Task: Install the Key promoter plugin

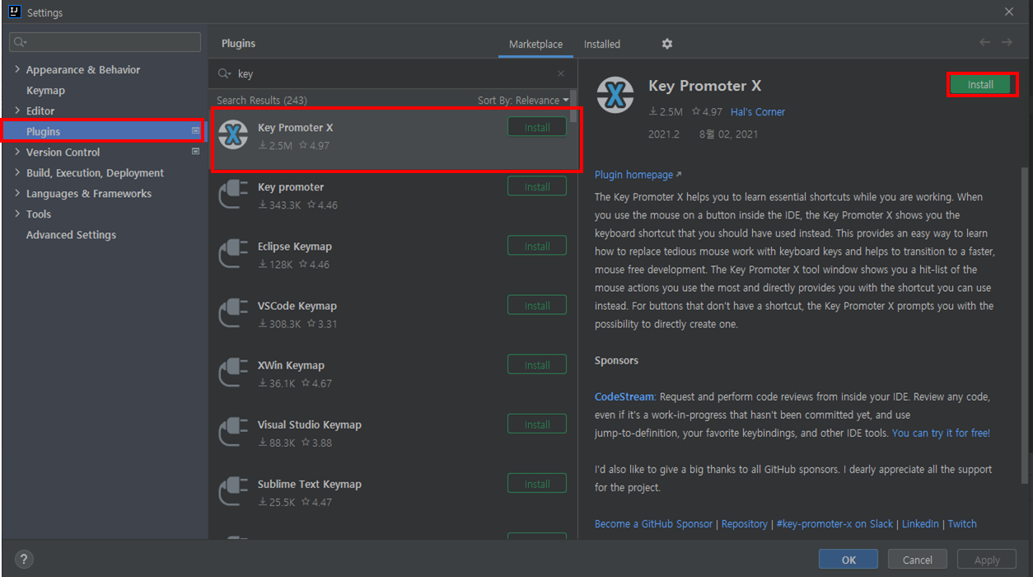Action: 537,186
